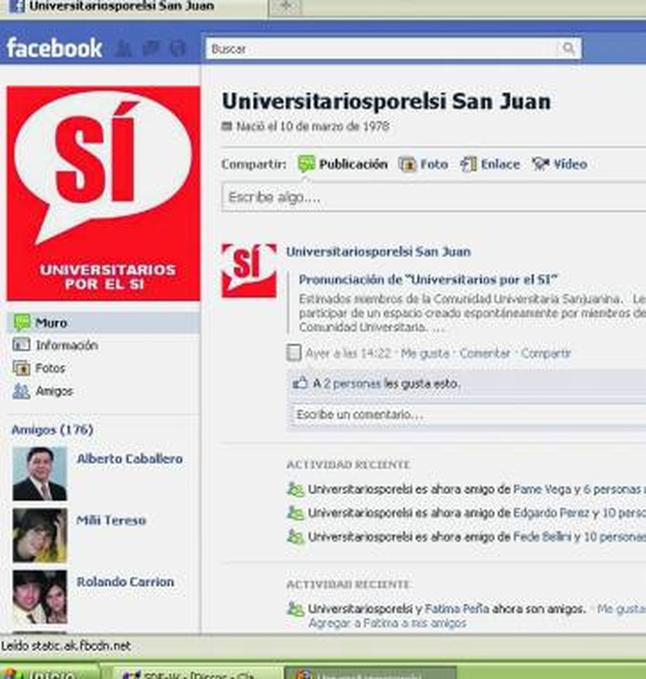Open Amigos section in sidebar
Screen dimensions: 646x679
[x=54, y=391]
